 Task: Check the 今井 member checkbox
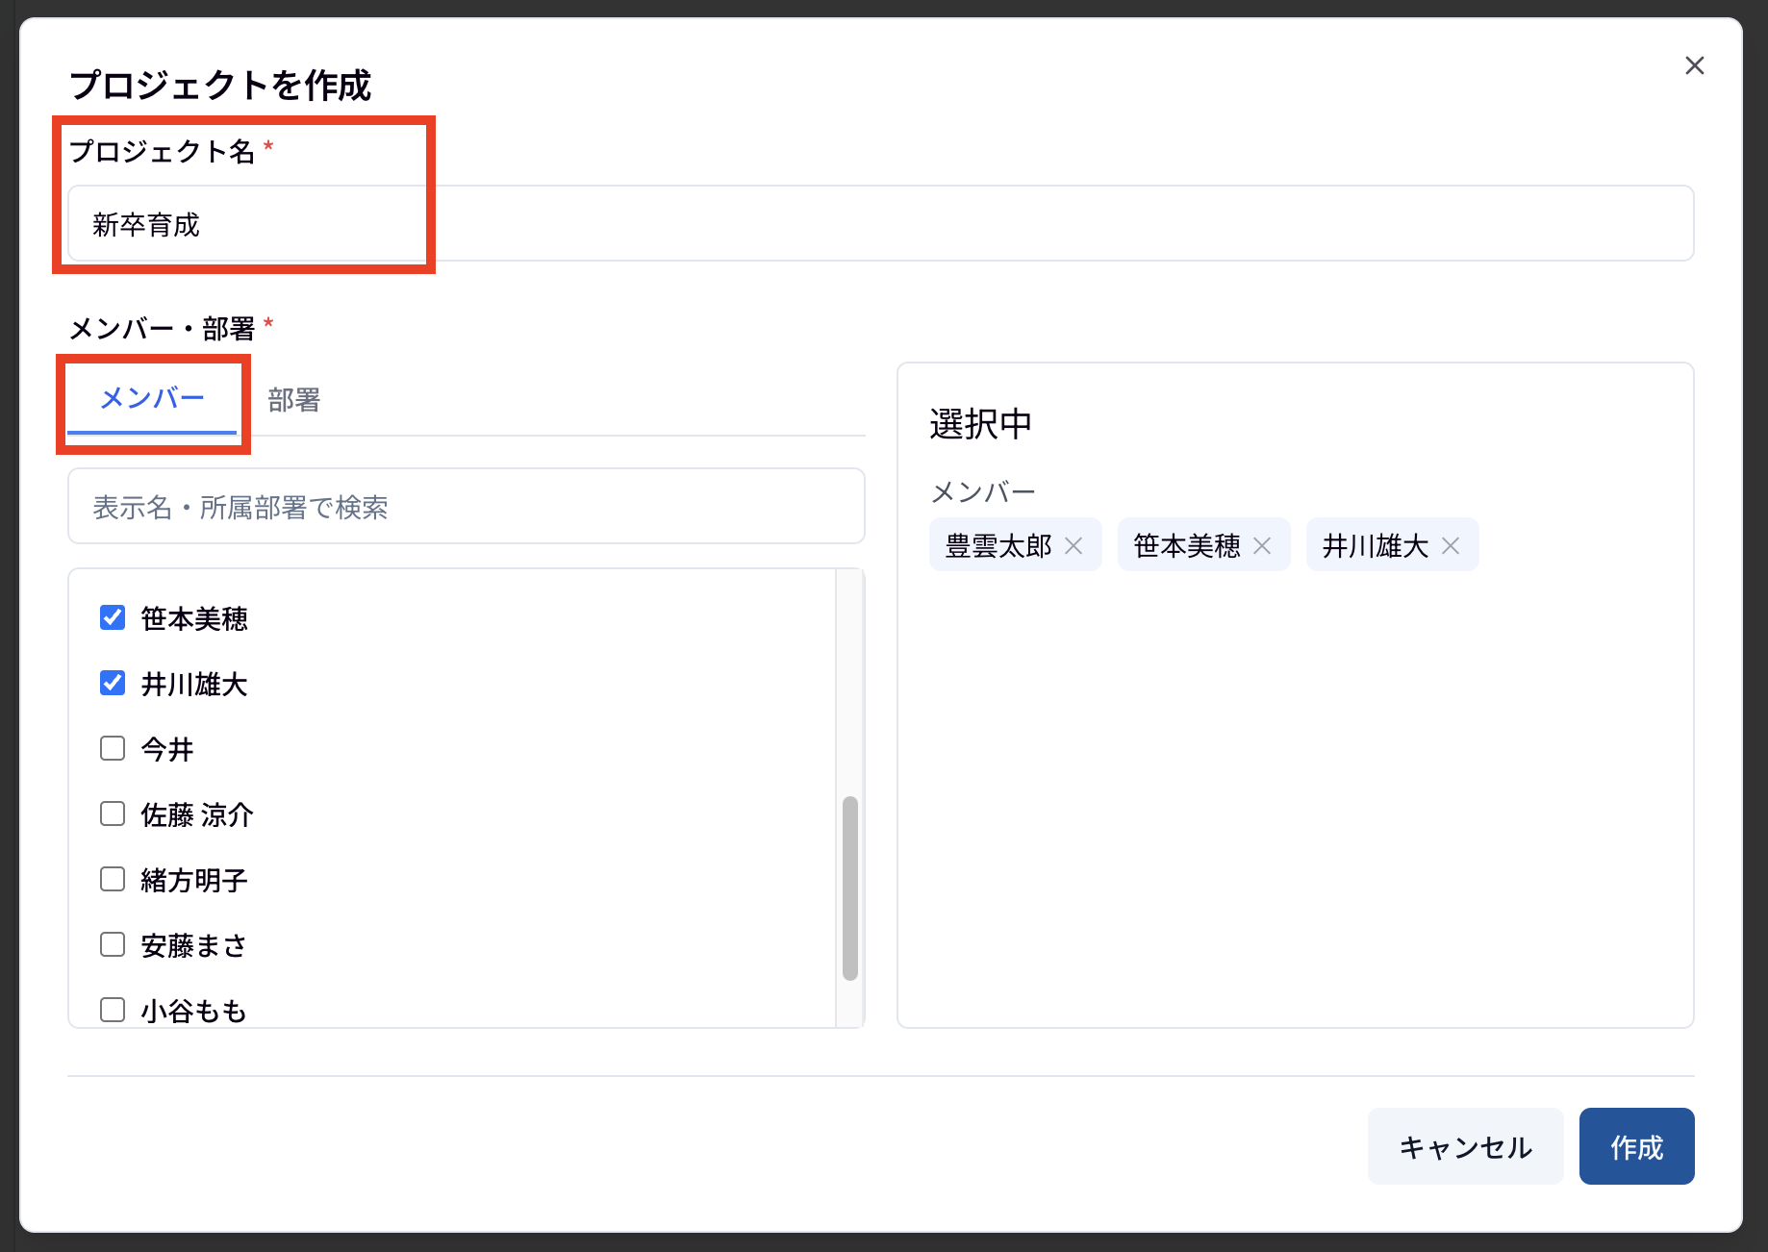113,748
